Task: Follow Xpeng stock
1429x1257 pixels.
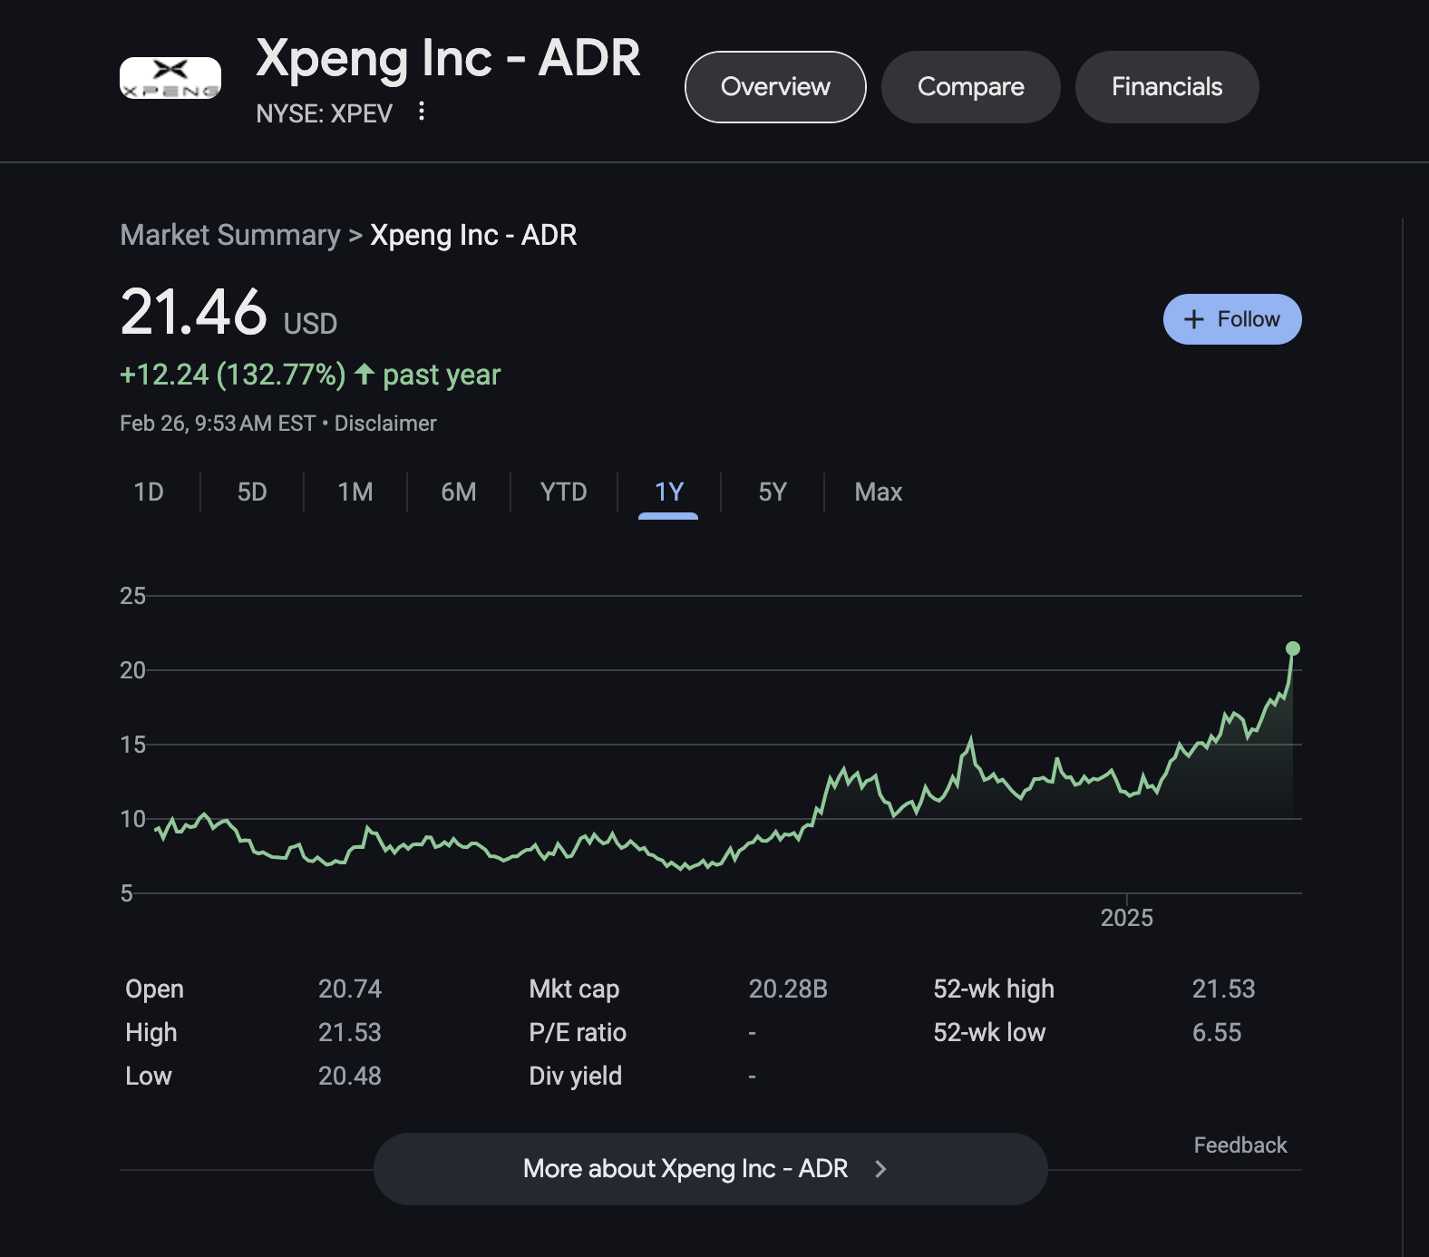Action: click(x=1231, y=319)
